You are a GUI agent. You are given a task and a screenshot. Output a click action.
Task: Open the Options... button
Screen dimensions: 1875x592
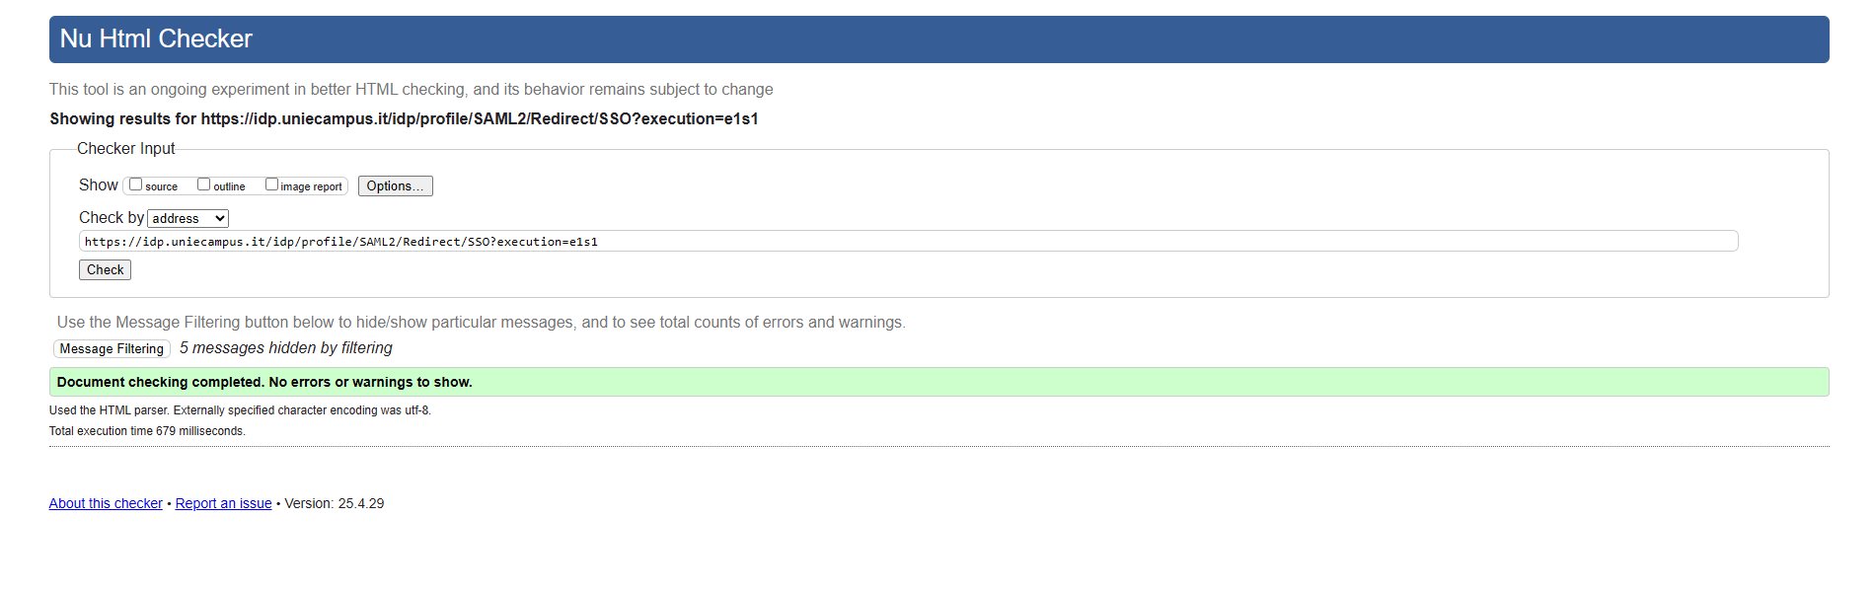point(395,185)
